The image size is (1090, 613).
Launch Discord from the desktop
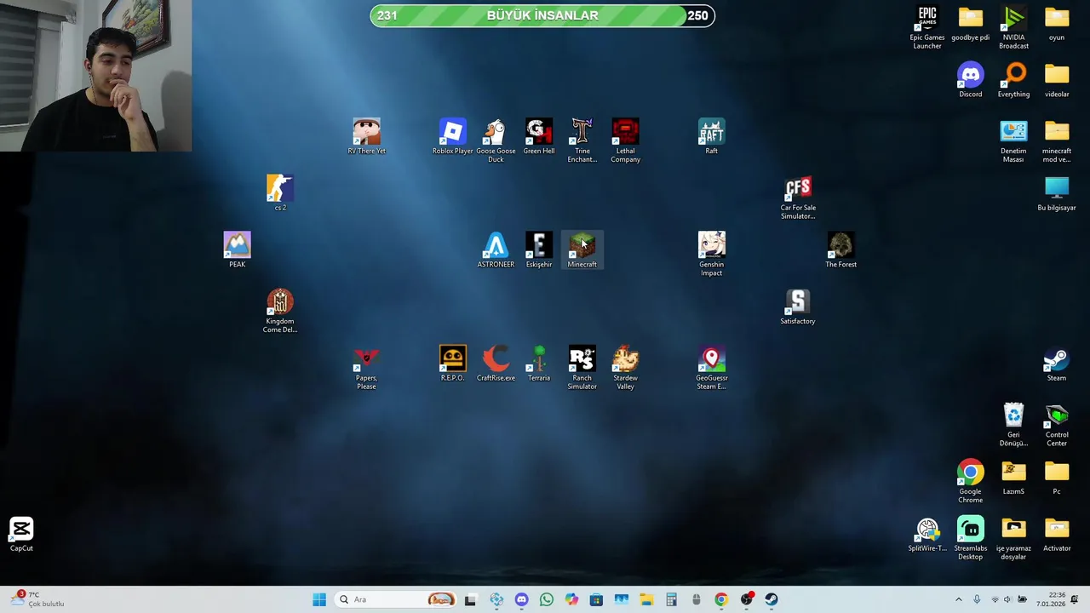[970, 80]
